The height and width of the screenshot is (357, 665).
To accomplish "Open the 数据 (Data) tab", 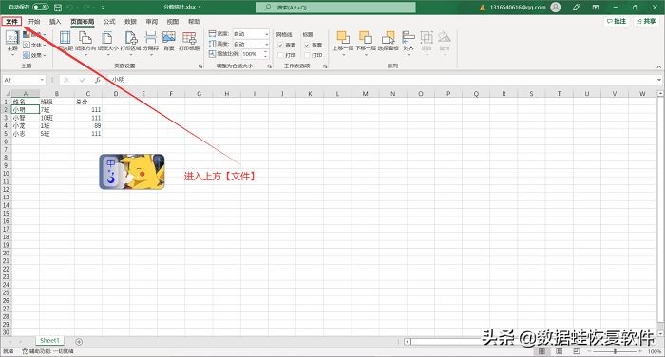I will tap(131, 21).
